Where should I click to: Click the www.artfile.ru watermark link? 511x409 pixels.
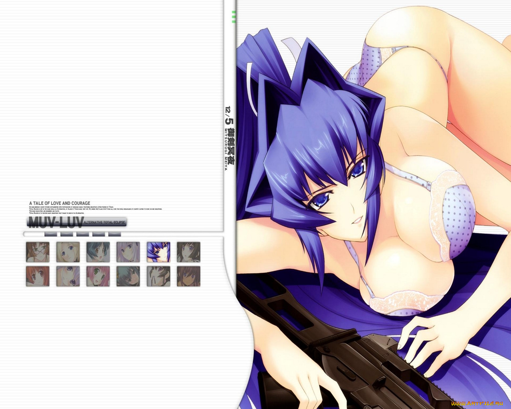[x=477, y=403]
